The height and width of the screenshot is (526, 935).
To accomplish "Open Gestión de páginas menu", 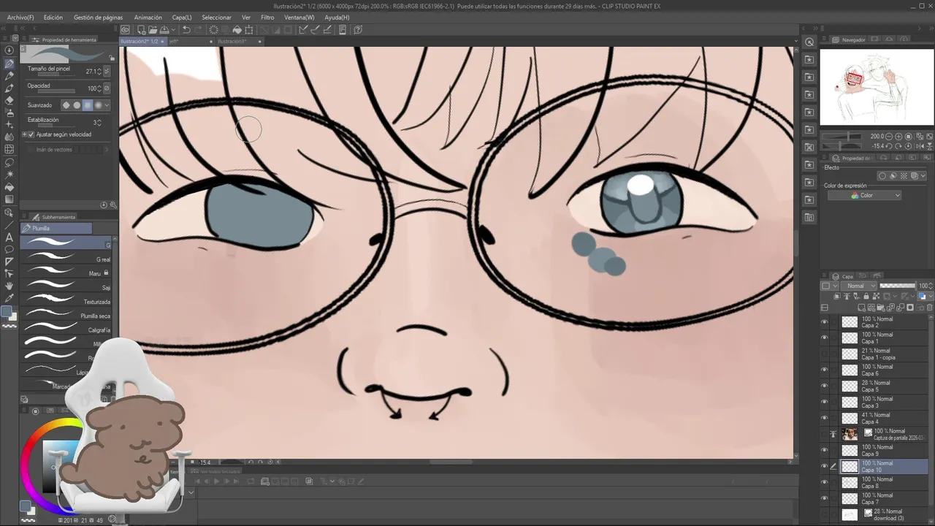I will click(98, 17).
